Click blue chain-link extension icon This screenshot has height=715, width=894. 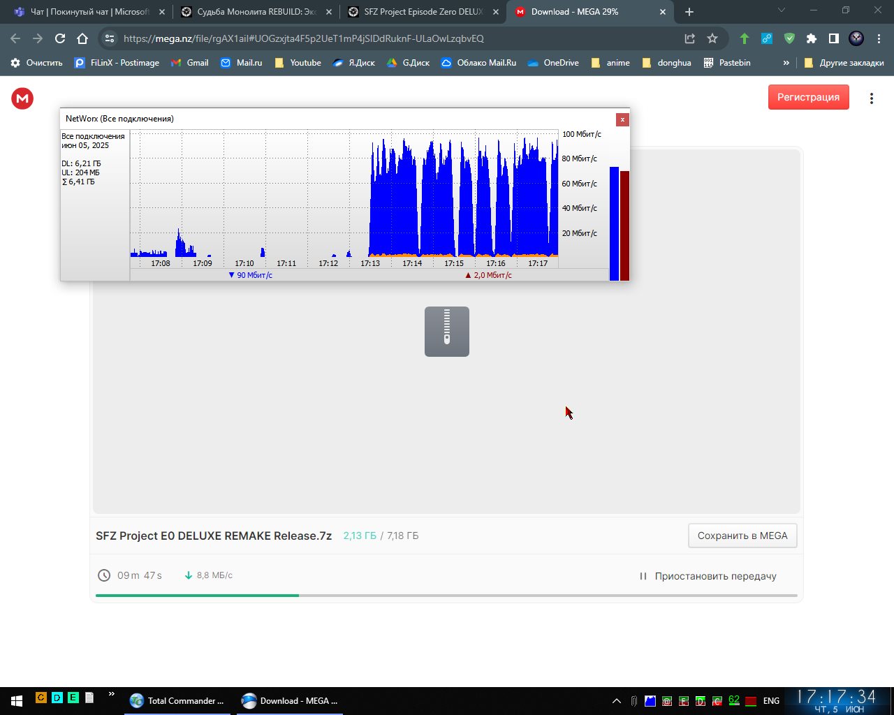(767, 38)
